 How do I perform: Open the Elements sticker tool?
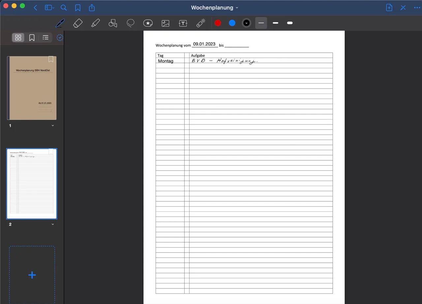tap(148, 23)
